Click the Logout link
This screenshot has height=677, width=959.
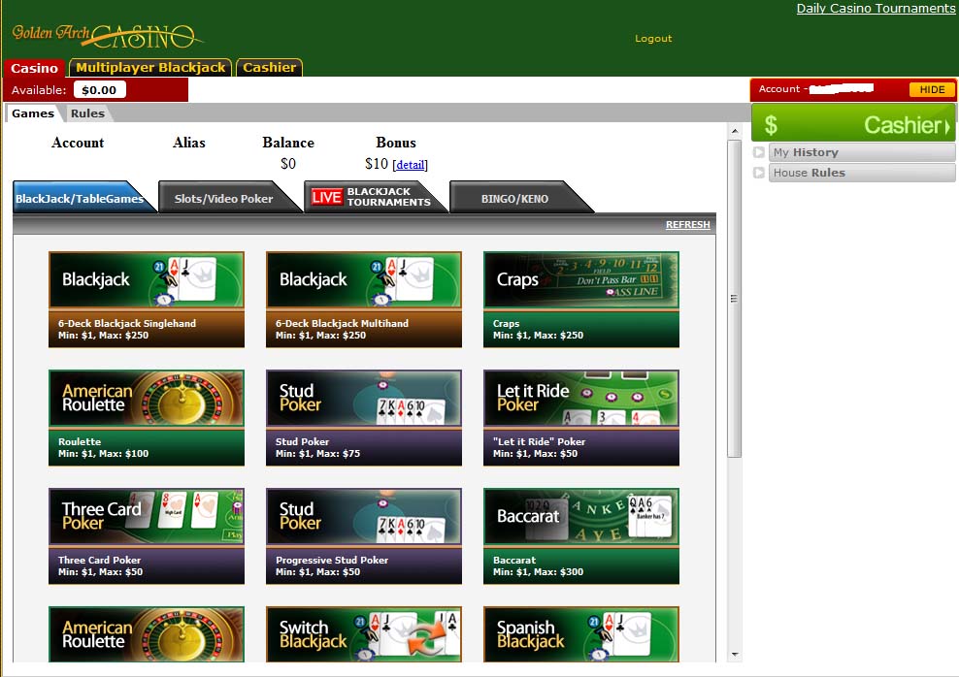(653, 39)
